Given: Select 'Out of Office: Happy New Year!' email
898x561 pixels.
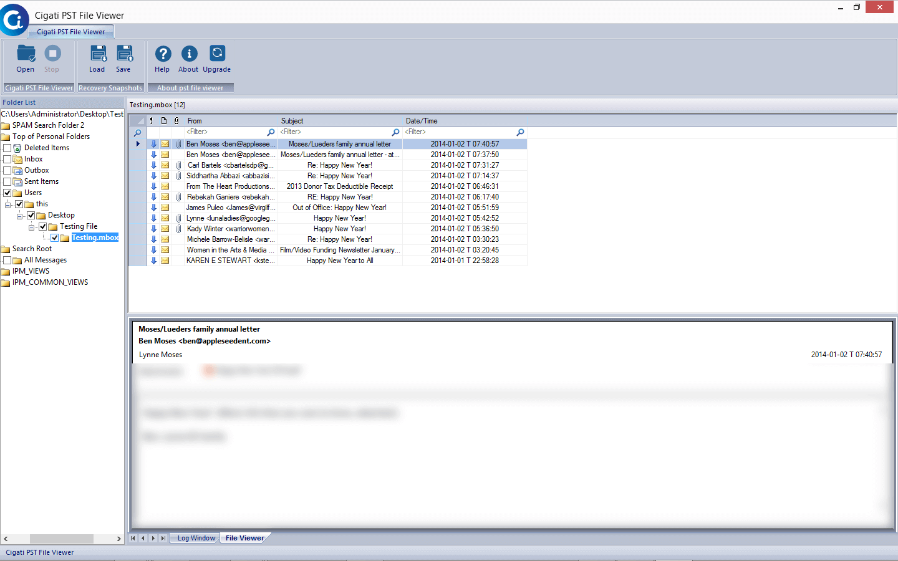Looking at the screenshot, I should [340, 208].
